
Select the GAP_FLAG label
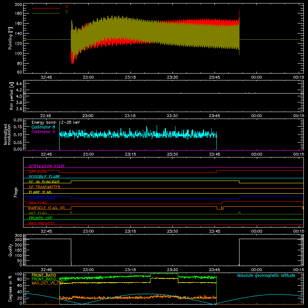[38, 171]
